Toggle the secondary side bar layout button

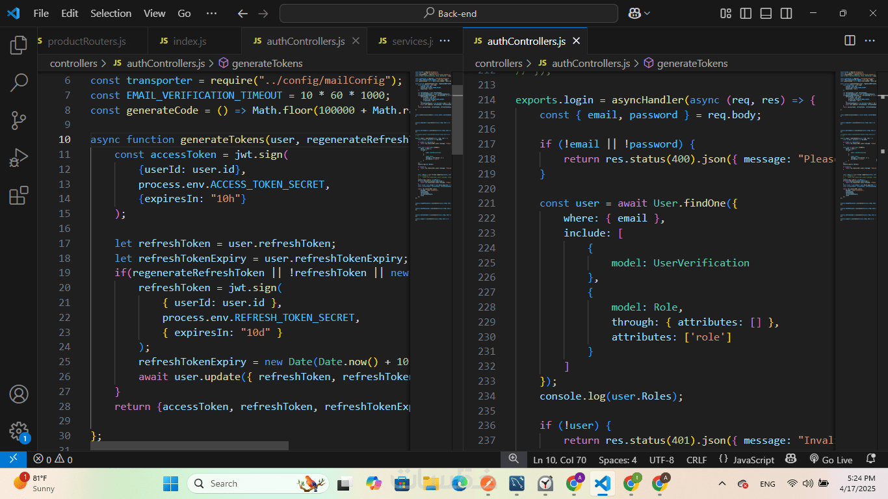point(786,13)
